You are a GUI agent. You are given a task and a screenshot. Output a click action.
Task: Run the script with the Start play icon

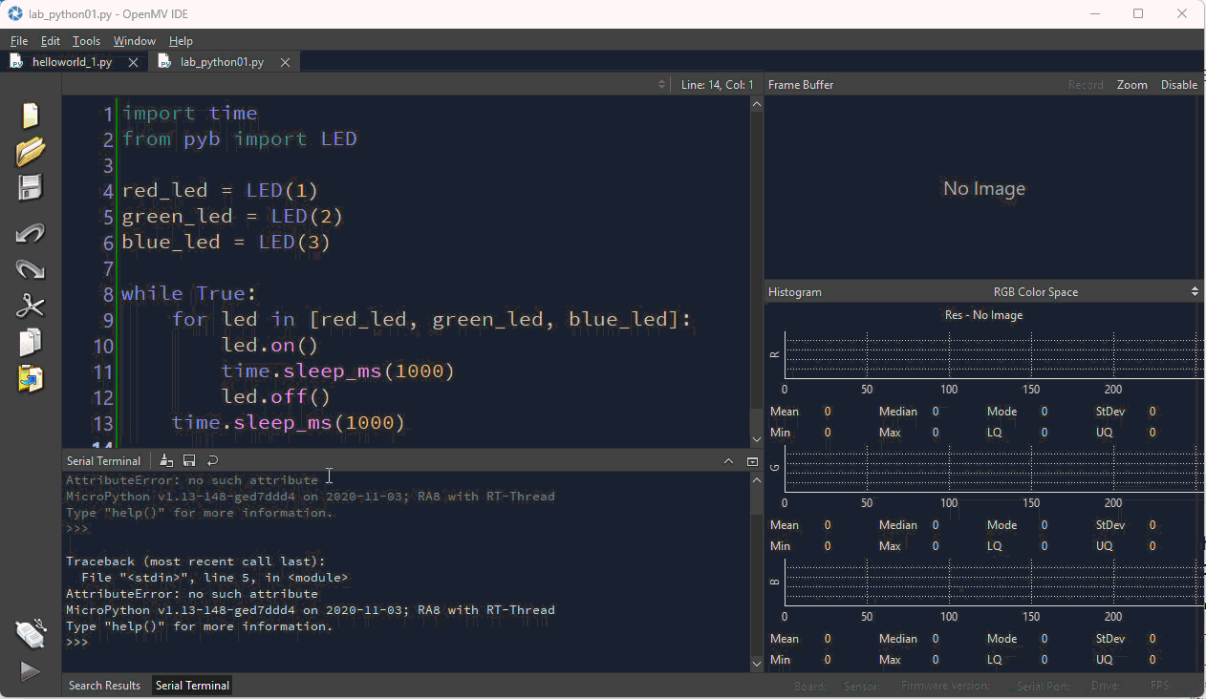[31, 671]
